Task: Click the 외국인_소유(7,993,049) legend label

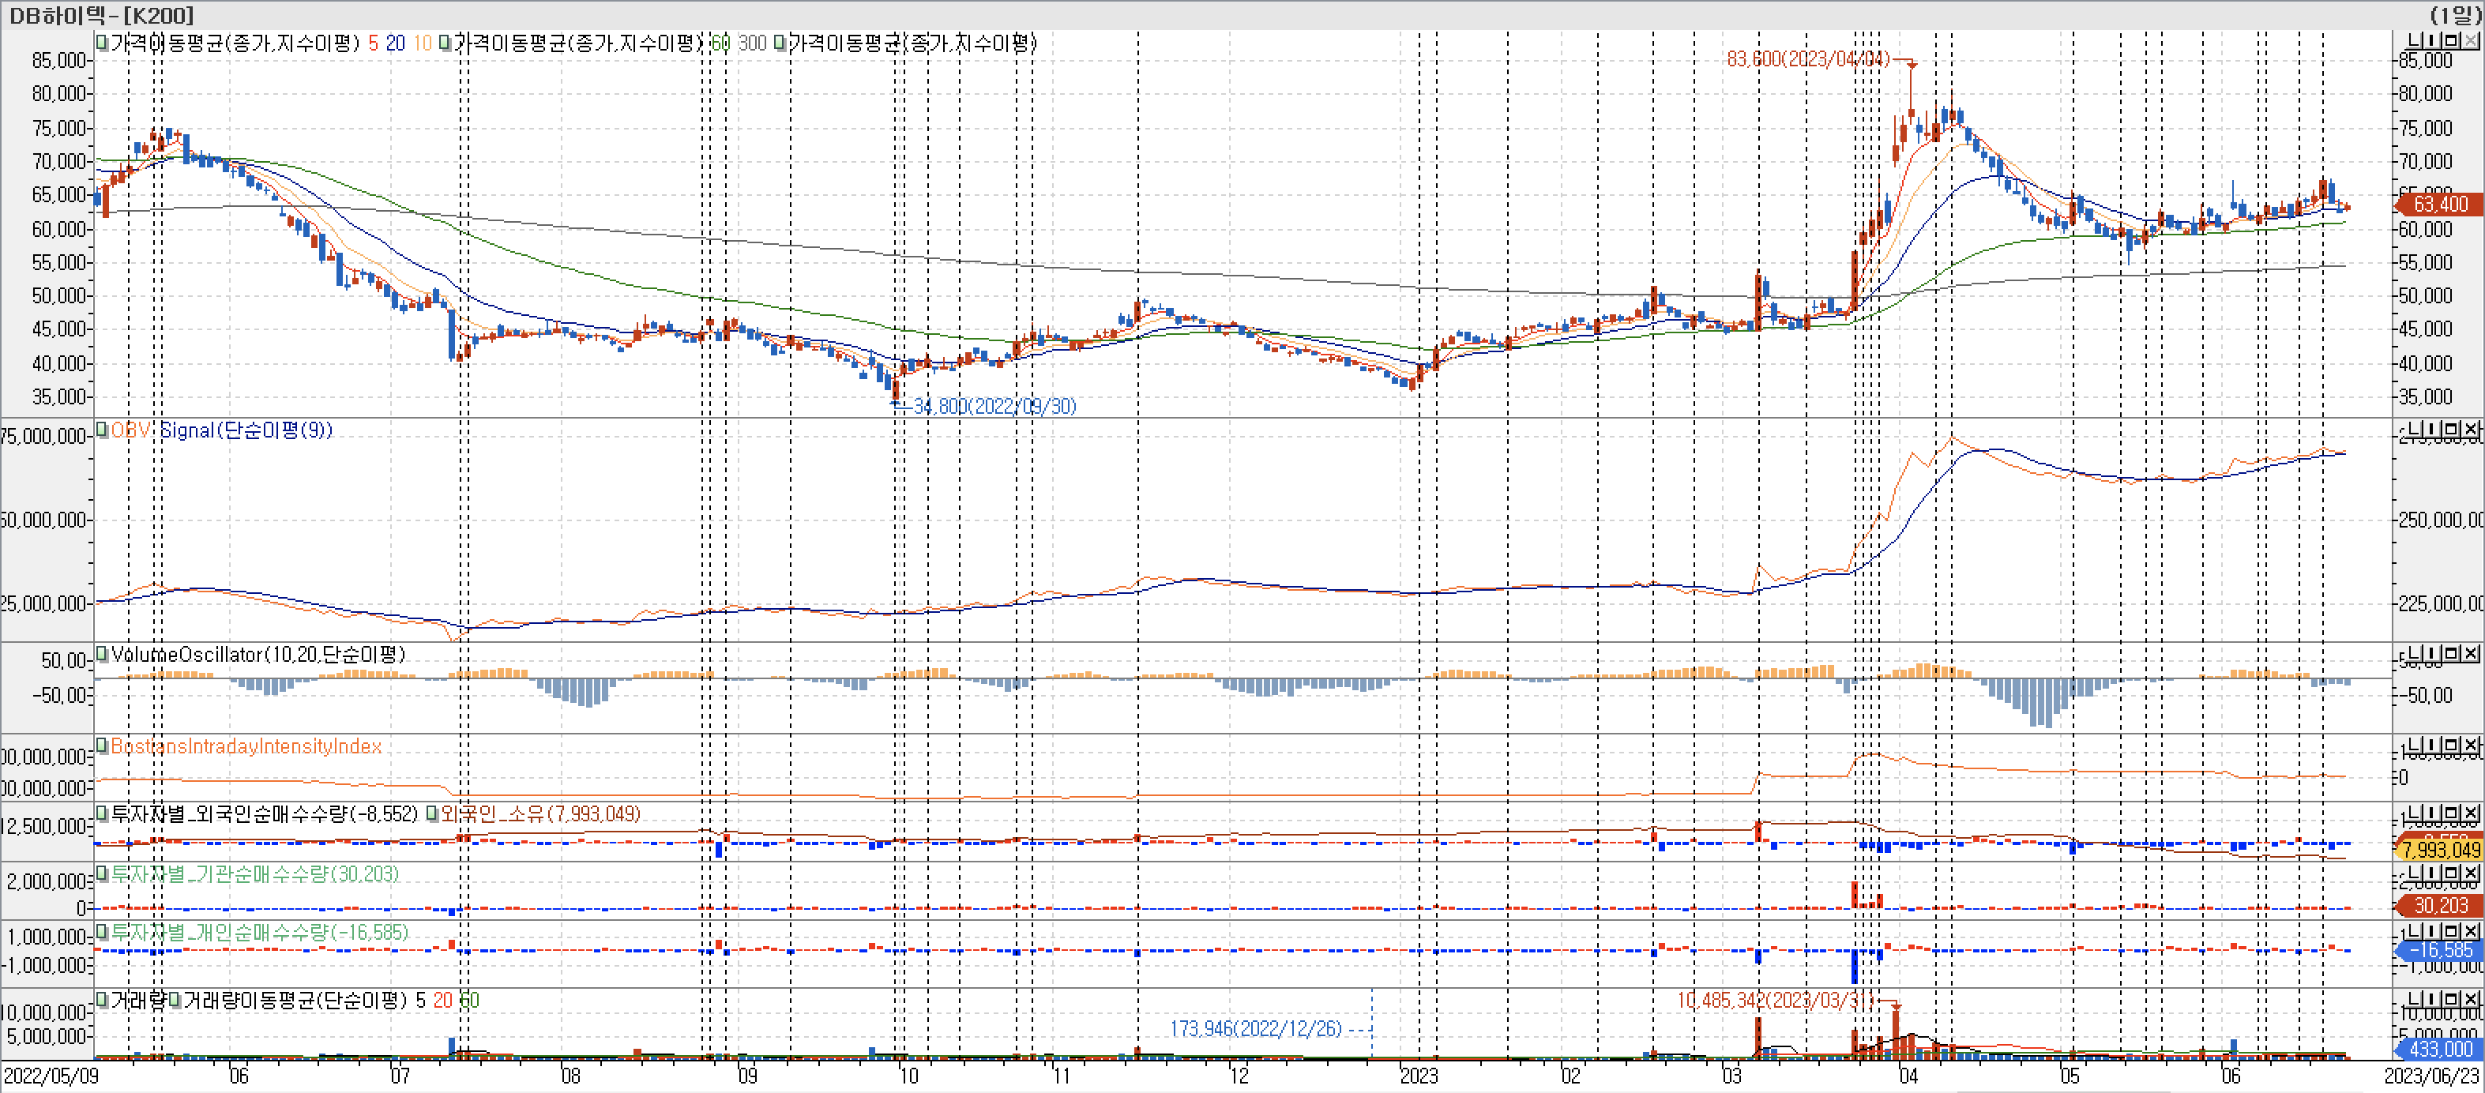Action: (540, 814)
